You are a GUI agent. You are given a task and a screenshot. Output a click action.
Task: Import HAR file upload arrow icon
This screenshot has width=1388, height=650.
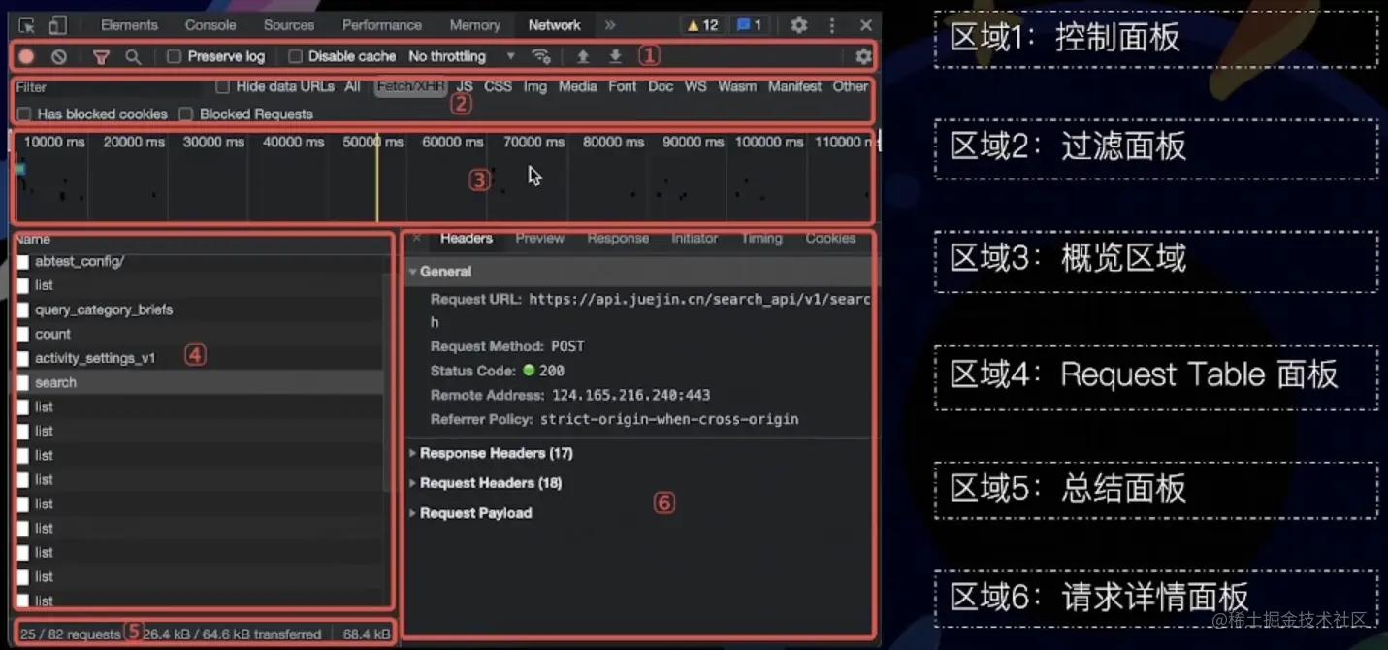pos(583,56)
